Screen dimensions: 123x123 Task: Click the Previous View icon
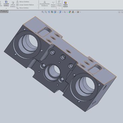[49, 12]
